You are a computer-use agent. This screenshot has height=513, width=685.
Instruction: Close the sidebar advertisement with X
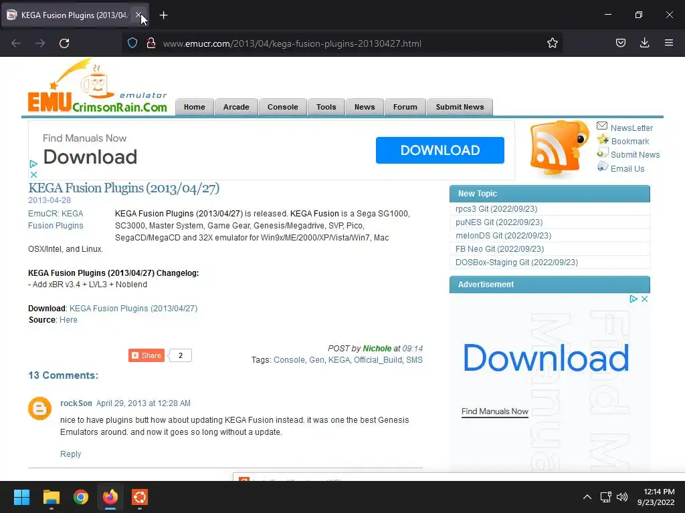click(644, 299)
